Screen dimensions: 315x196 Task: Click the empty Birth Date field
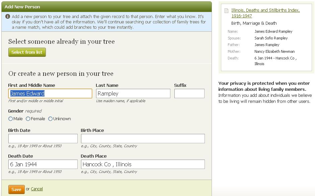coord(43,139)
